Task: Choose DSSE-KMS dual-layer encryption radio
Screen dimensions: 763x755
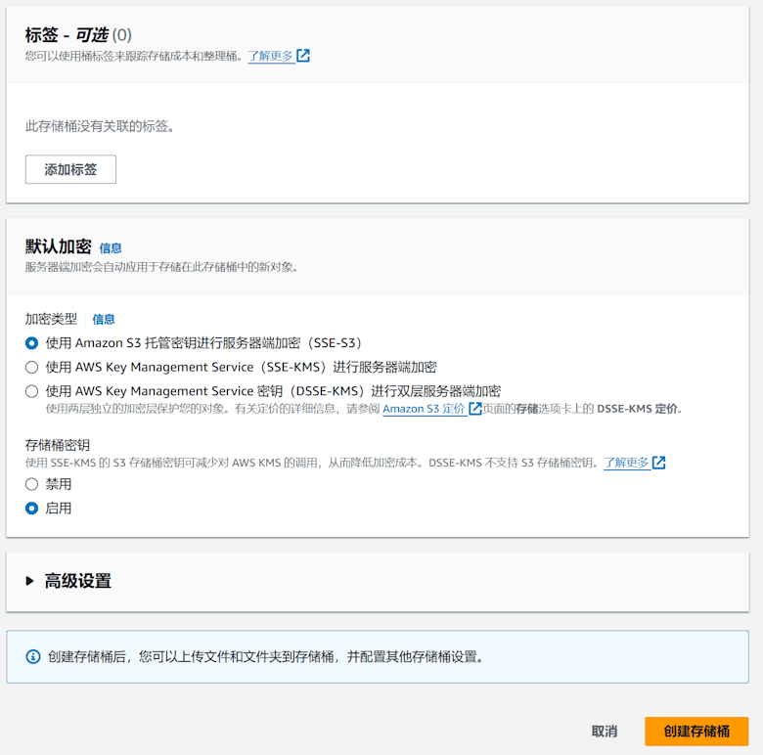Action: pyautogui.click(x=31, y=391)
